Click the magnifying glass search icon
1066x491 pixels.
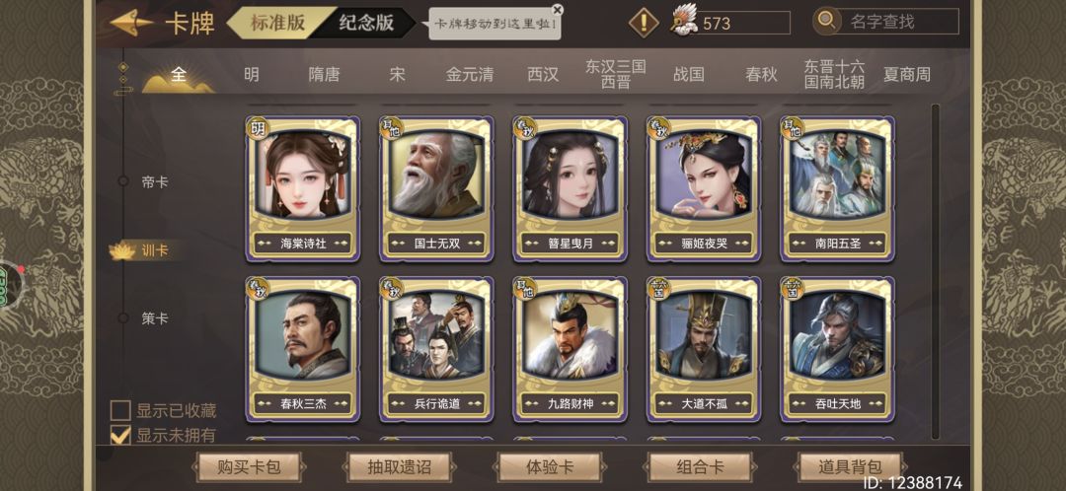pyautogui.click(x=827, y=21)
